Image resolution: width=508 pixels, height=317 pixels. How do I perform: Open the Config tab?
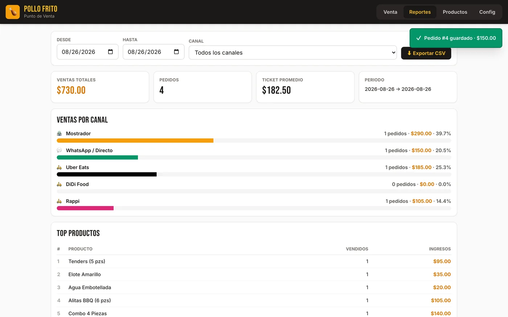tap(487, 12)
